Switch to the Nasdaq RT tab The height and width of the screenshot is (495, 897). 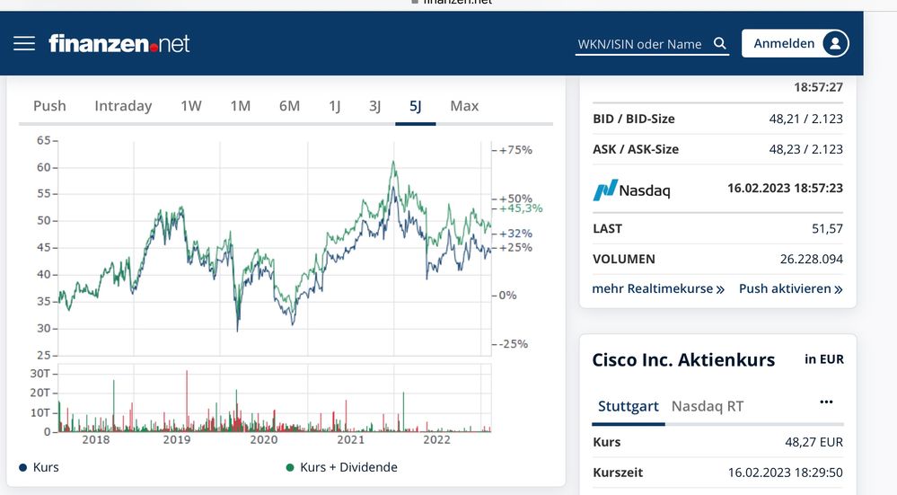click(x=708, y=406)
